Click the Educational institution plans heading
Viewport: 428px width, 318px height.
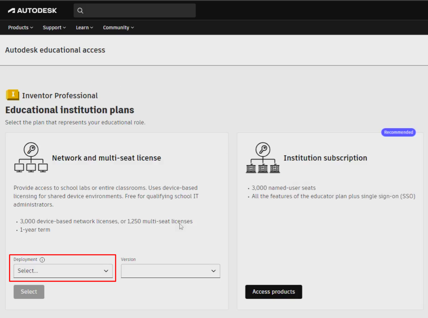(70, 110)
